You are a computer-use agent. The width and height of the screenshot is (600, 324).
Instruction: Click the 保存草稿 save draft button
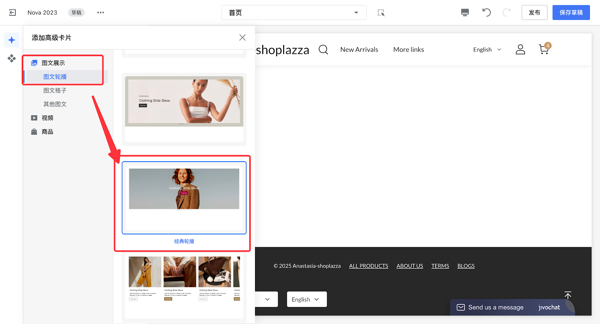pos(571,13)
